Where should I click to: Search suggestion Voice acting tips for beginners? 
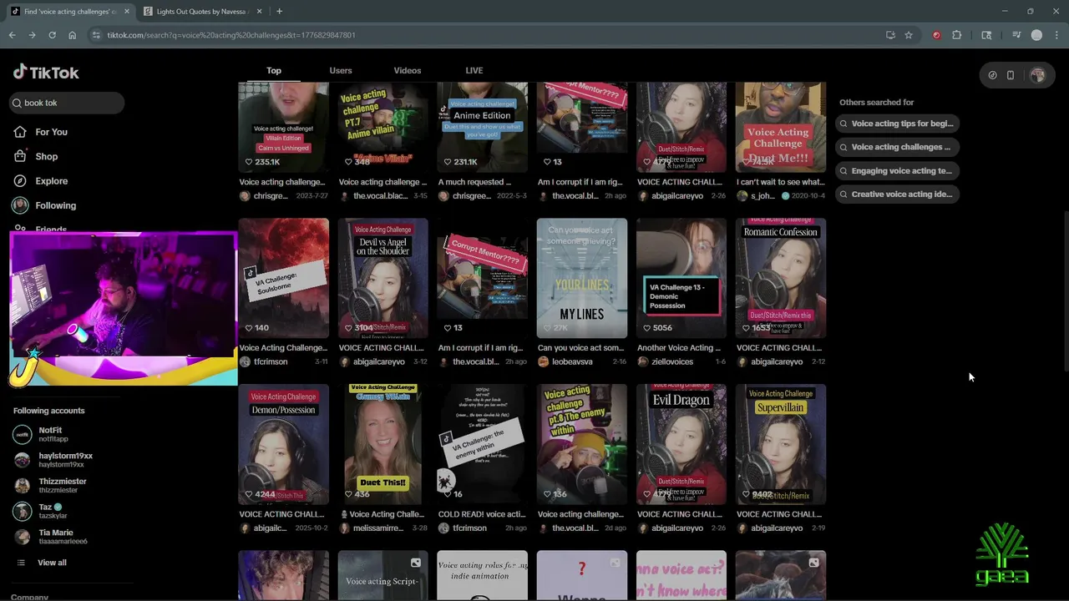[897, 124]
